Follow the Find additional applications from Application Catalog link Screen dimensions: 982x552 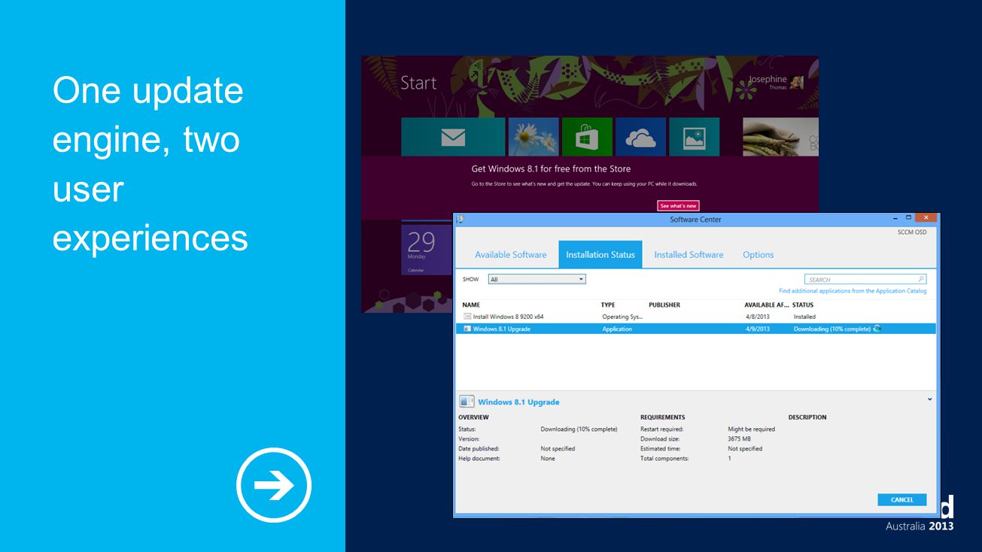pos(853,291)
